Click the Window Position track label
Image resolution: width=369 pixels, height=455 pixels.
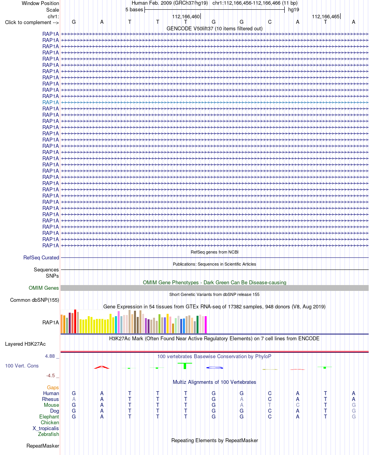[40, 3]
